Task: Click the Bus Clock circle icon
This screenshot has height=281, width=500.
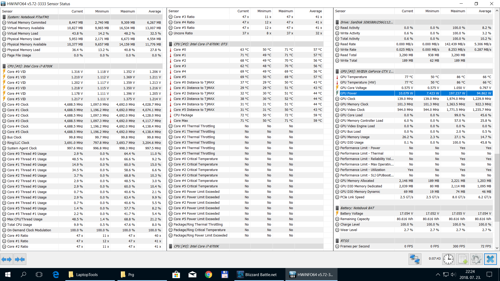Action: tap(4, 137)
